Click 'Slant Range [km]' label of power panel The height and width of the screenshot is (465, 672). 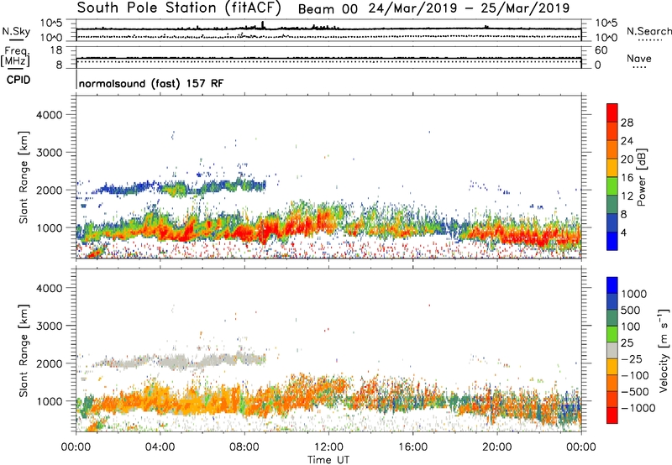coord(24,177)
